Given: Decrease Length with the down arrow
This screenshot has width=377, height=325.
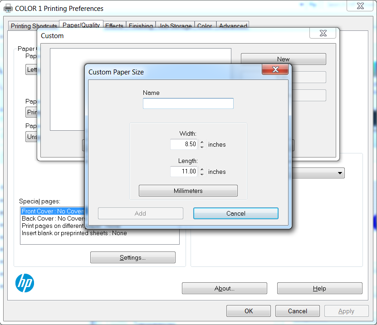Looking at the screenshot, I should tap(202, 174).
